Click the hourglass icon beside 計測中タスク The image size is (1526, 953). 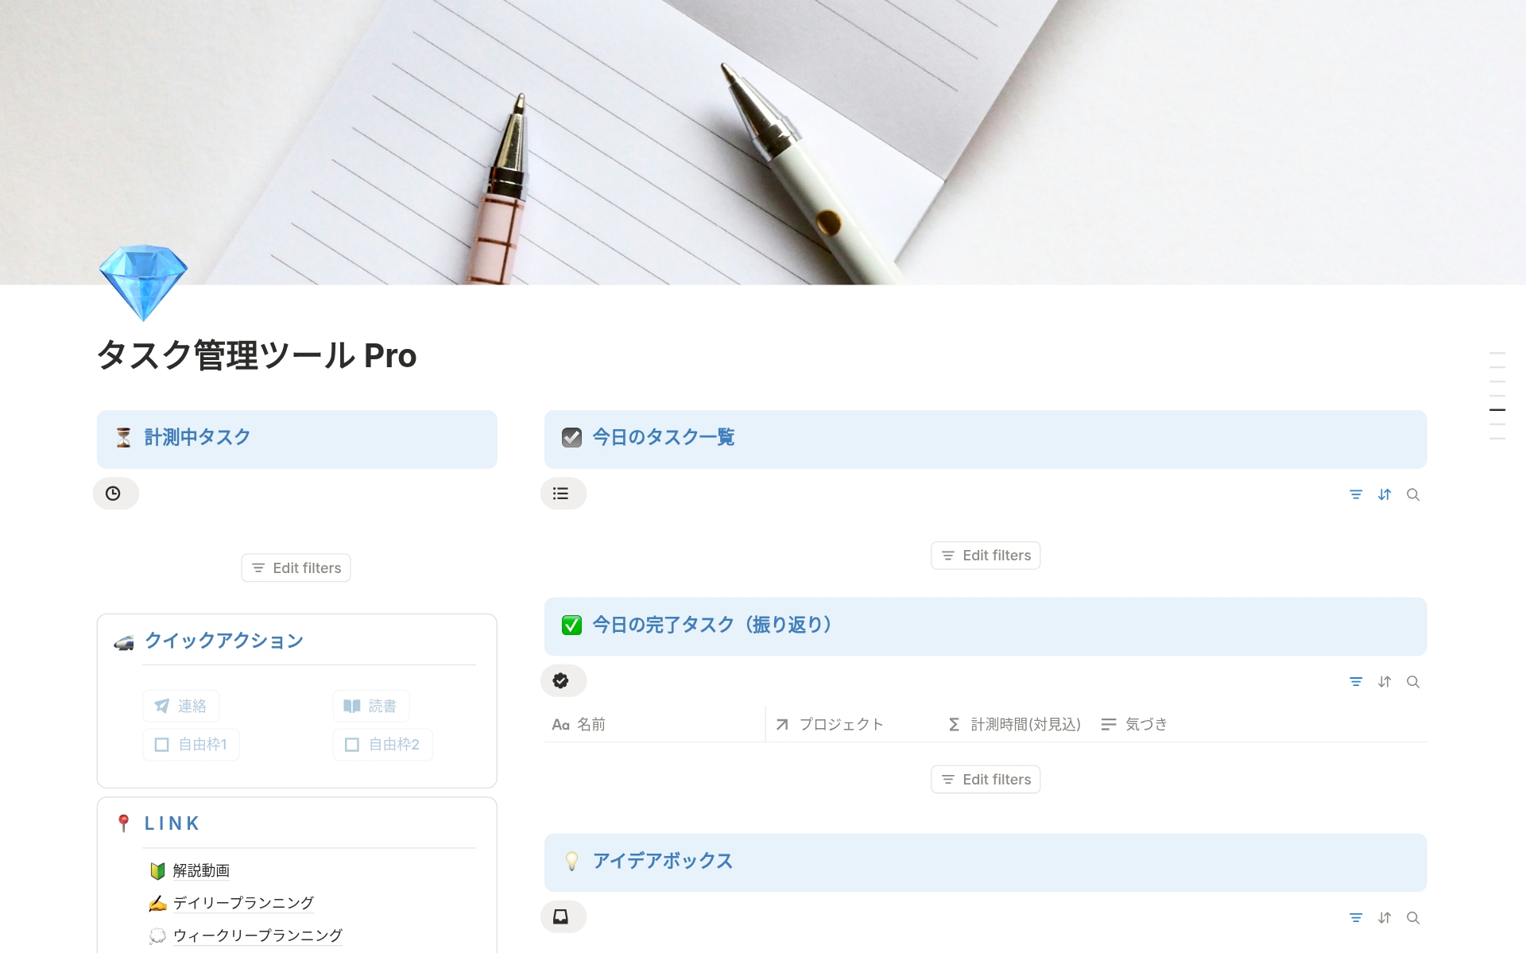(x=123, y=438)
